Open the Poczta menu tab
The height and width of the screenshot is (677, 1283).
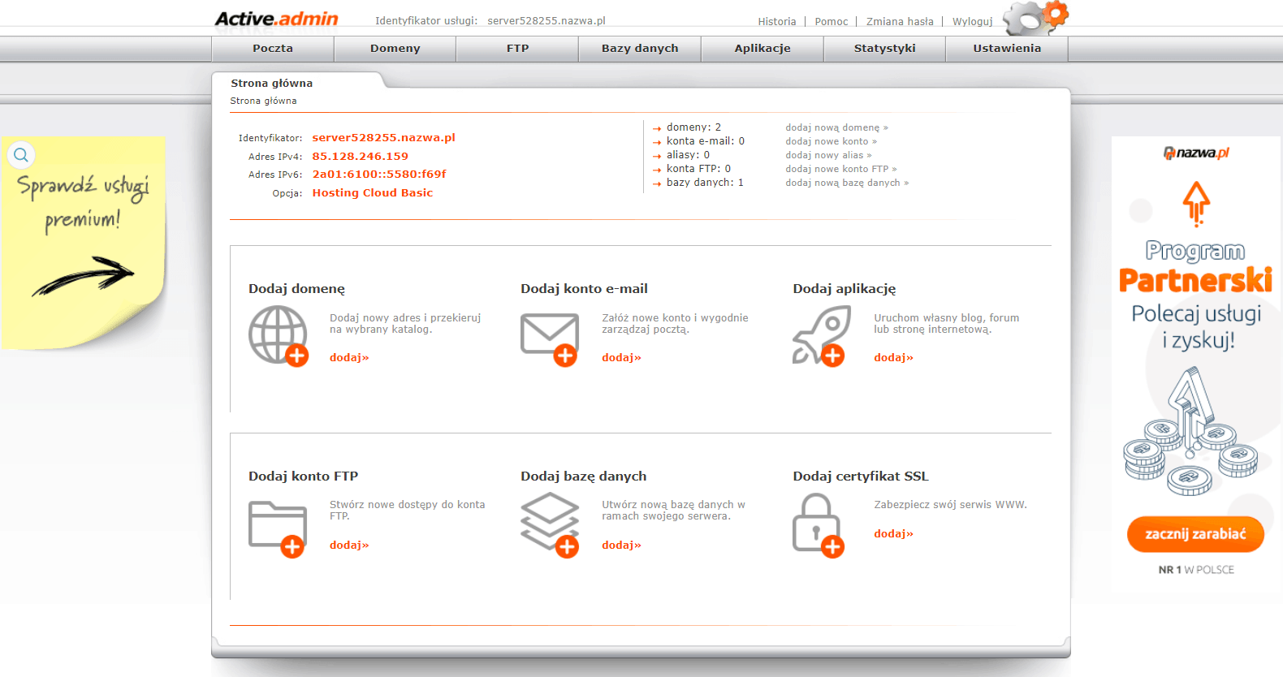(x=273, y=49)
